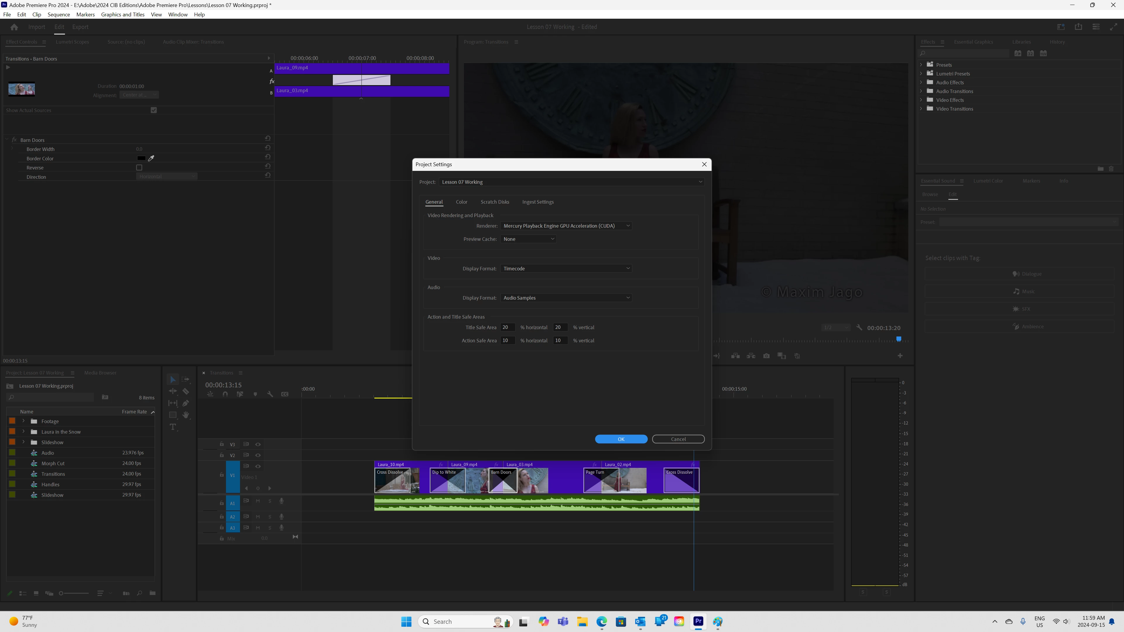The height and width of the screenshot is (632, 1124).
Task: Switch to the Scratch Disks tab
Action: click(x=495, y=202)
